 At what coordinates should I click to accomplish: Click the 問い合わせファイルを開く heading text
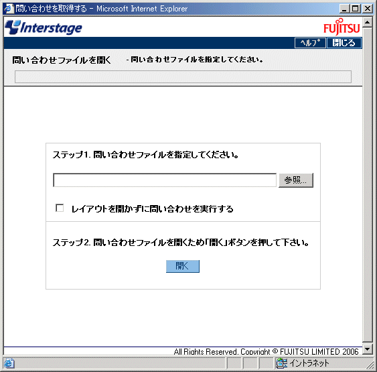pos(62,60)
